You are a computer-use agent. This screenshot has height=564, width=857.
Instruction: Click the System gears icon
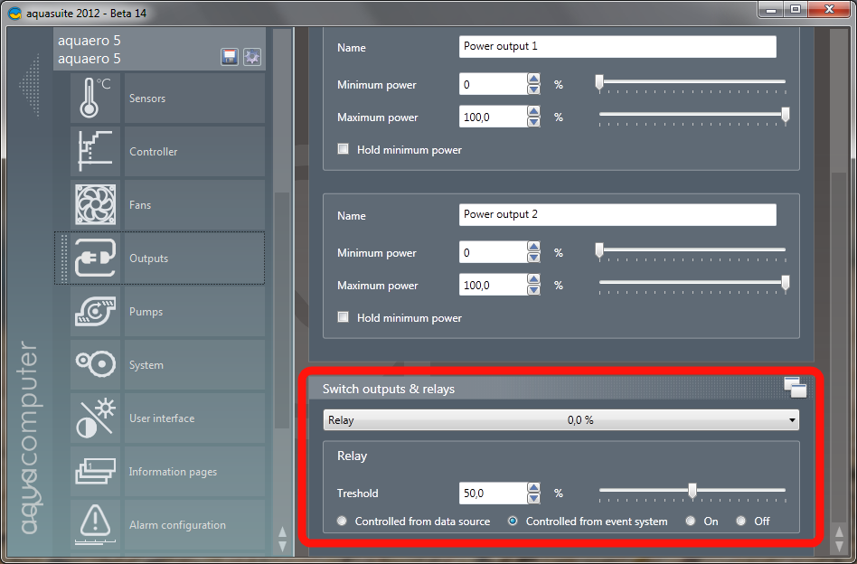tap(95, 364)
